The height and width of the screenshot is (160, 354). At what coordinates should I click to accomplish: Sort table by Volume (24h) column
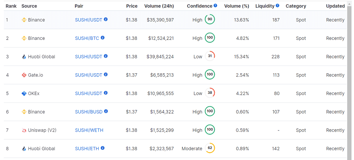tap(159, 6)
